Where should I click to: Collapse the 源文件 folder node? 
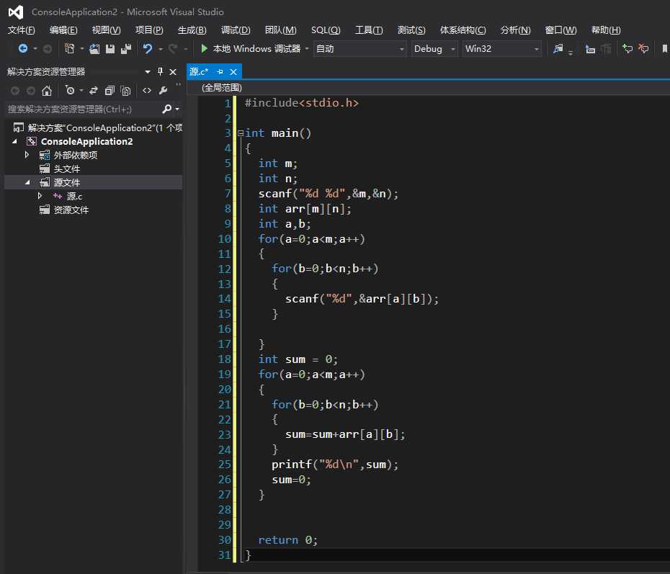click(x=27, y=182)
